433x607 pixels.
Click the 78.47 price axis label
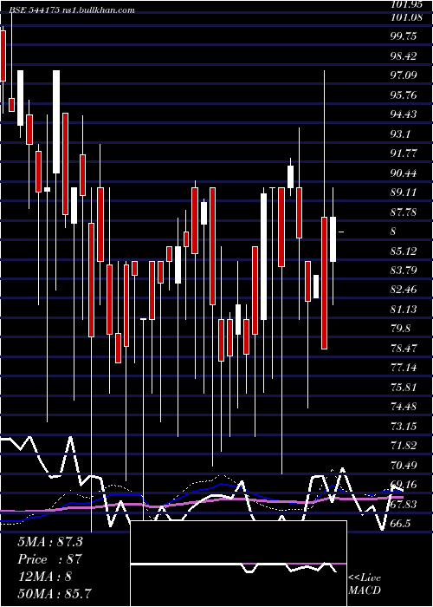pyautogui.click(x=404, y=349)
